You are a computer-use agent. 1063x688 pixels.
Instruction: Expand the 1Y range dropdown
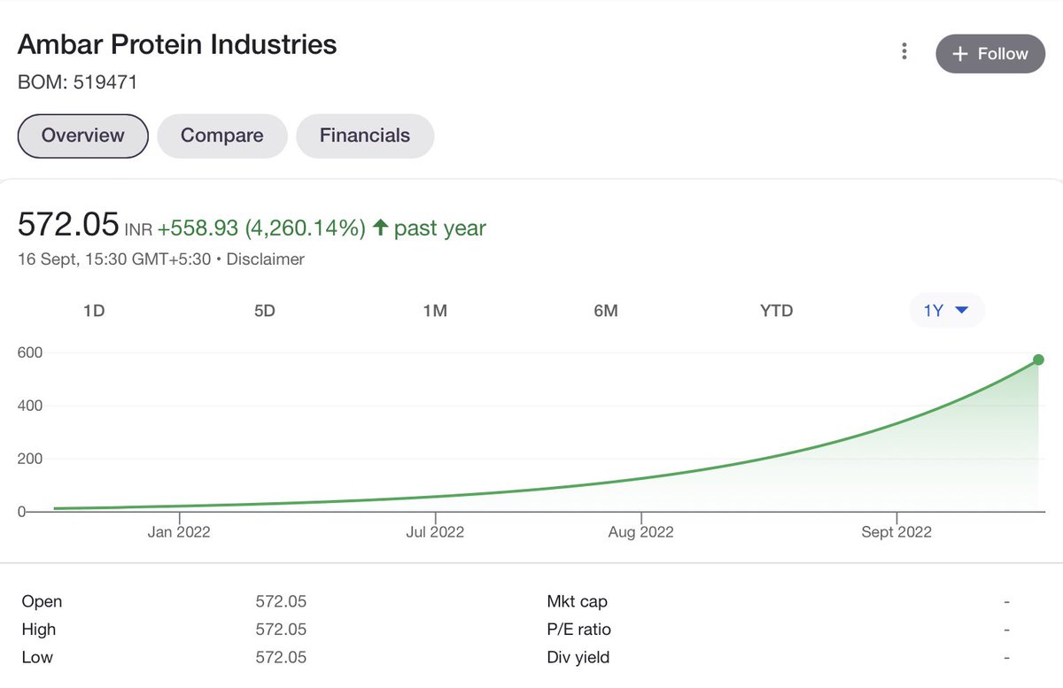(947, 311)
